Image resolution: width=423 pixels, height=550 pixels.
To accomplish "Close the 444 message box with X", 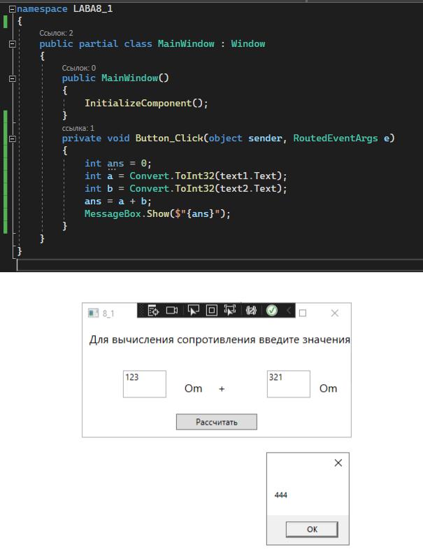I will click(x=338, y=463).
